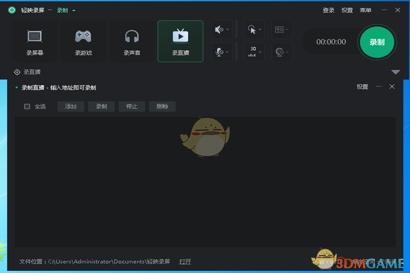Toggle the system speaker sound icon
Viewport: 410px width, 273px height.
[x=219, y=30]
